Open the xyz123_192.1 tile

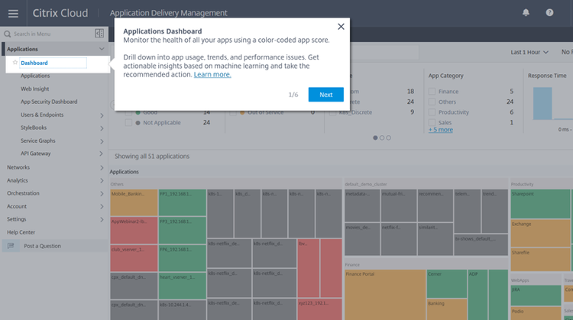pos(319,309)
